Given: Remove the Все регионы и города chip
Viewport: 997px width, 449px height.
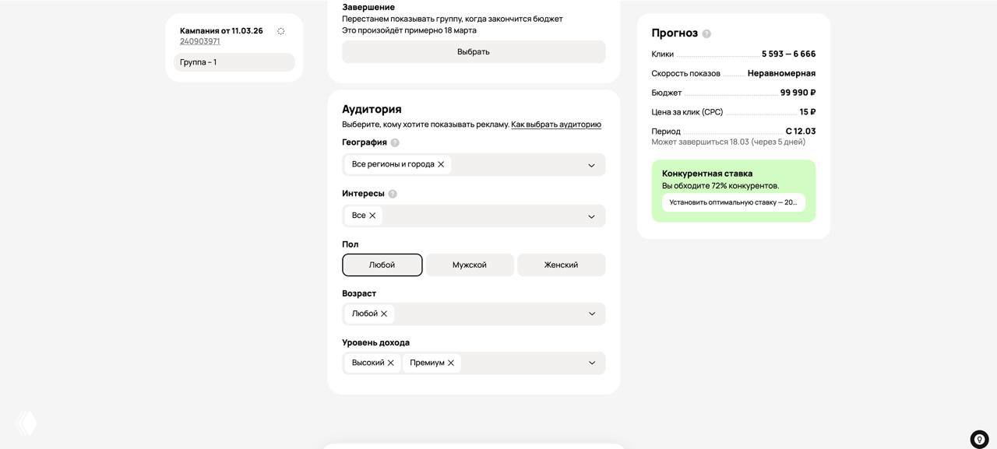Looking at the screenshot, I should coord(439,164).
